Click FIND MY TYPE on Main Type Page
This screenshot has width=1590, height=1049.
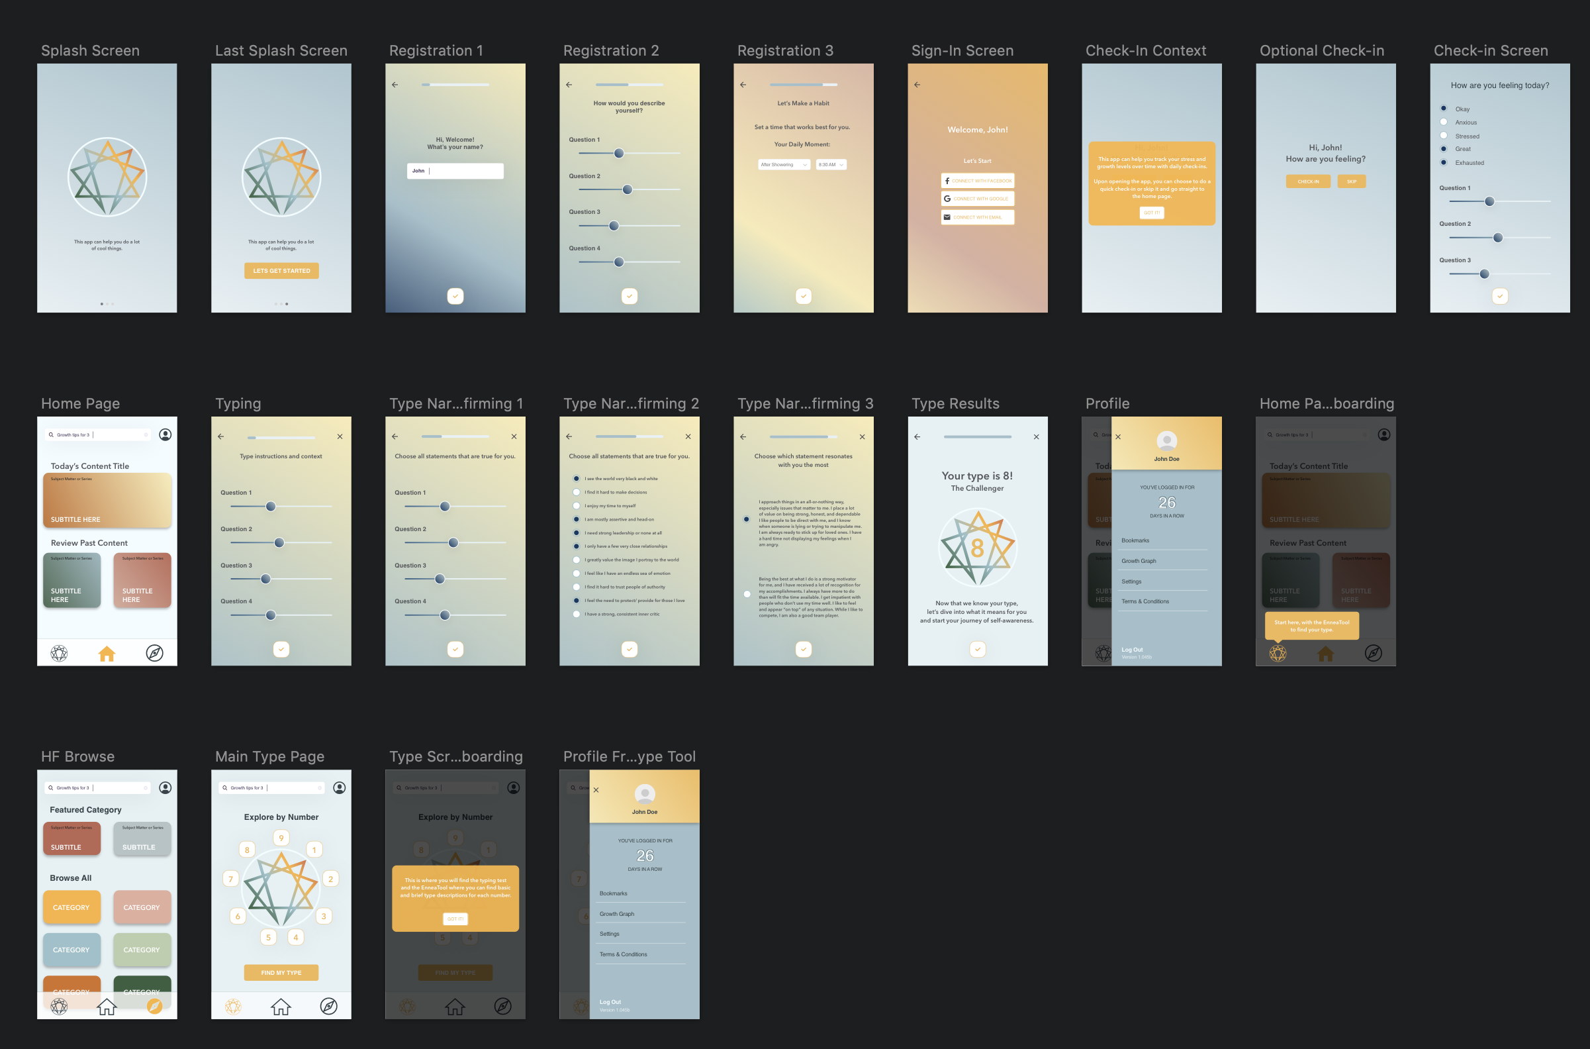click(281, 973)
